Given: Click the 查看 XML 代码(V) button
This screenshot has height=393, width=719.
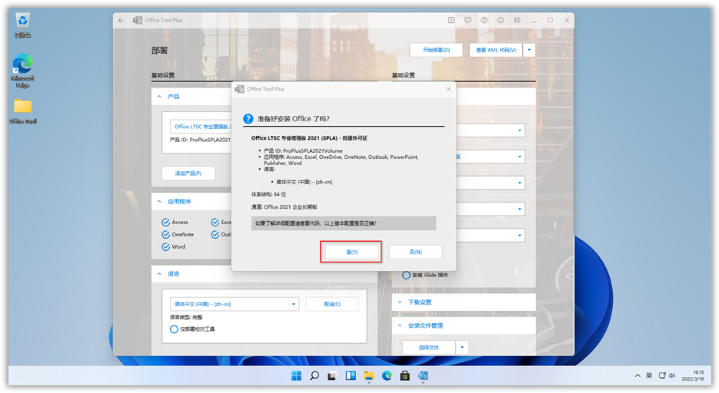Looking at the screenshot, I should point(496,50).
